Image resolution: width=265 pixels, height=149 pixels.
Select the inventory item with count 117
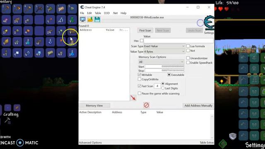pyautogui.click(x=6, y=53)
